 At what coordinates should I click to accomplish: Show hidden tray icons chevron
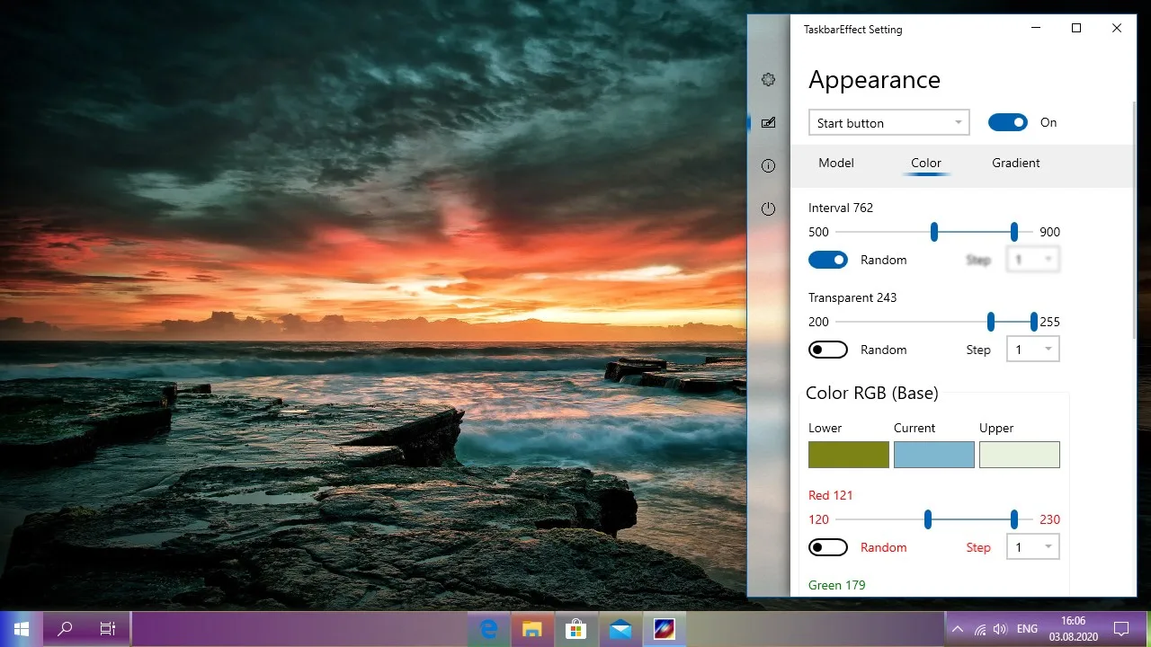[957, 629]
